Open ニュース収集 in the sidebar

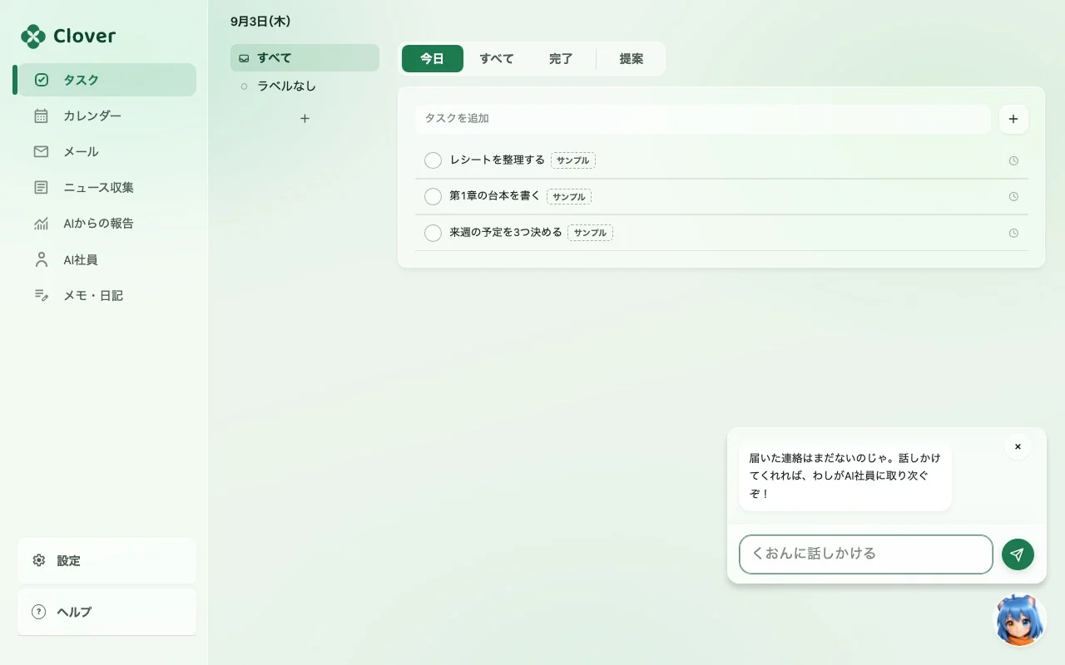point(106,187)
